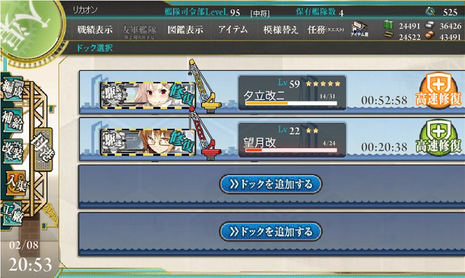Open the 図鑑表示 menu
Screen dimensions: 465x278
(185, 30)
